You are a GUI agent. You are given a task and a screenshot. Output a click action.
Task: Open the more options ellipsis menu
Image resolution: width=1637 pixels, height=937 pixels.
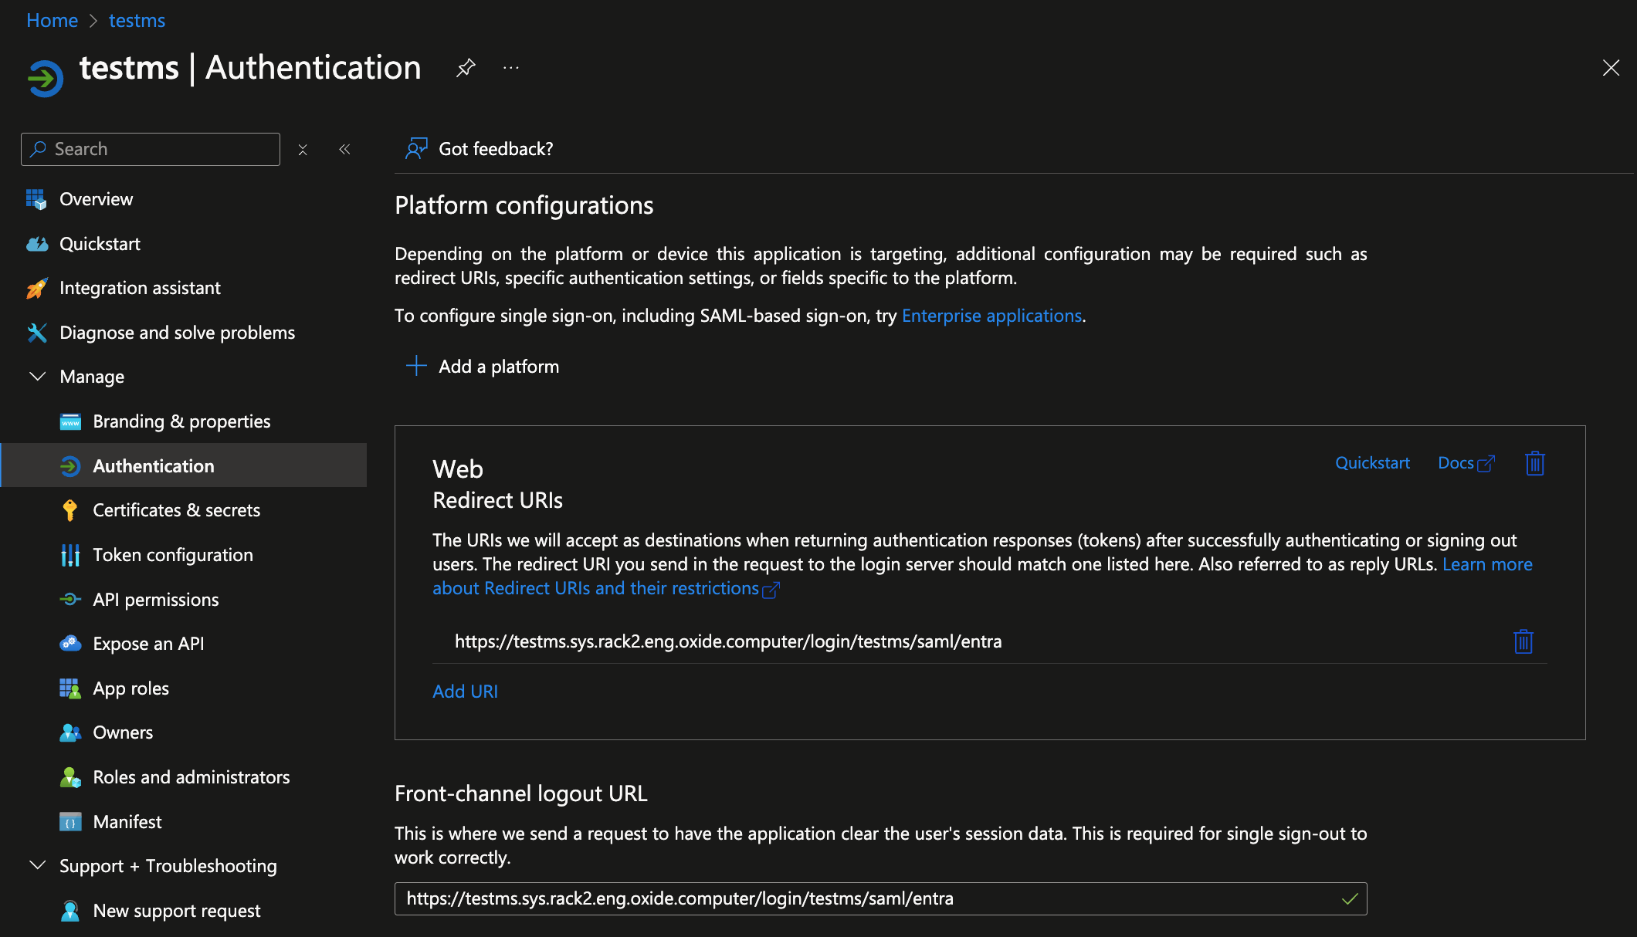click(x=511, y=68)
